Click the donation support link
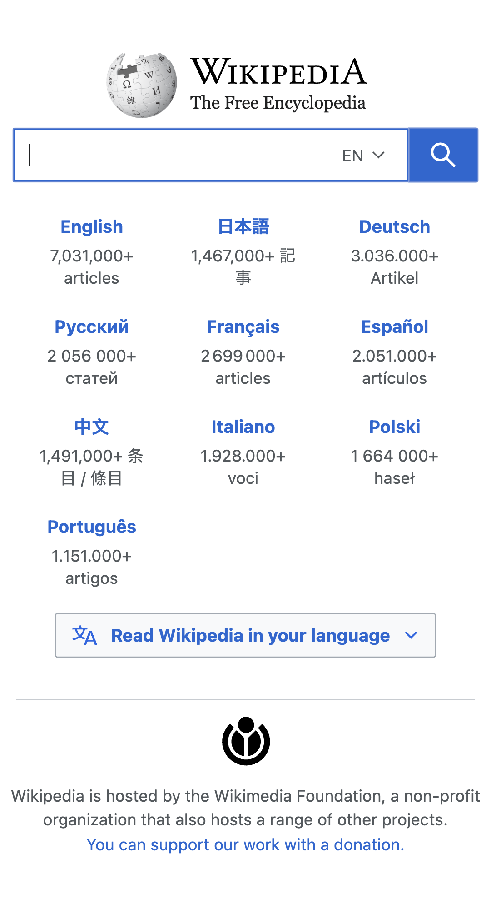 point(245,844)
